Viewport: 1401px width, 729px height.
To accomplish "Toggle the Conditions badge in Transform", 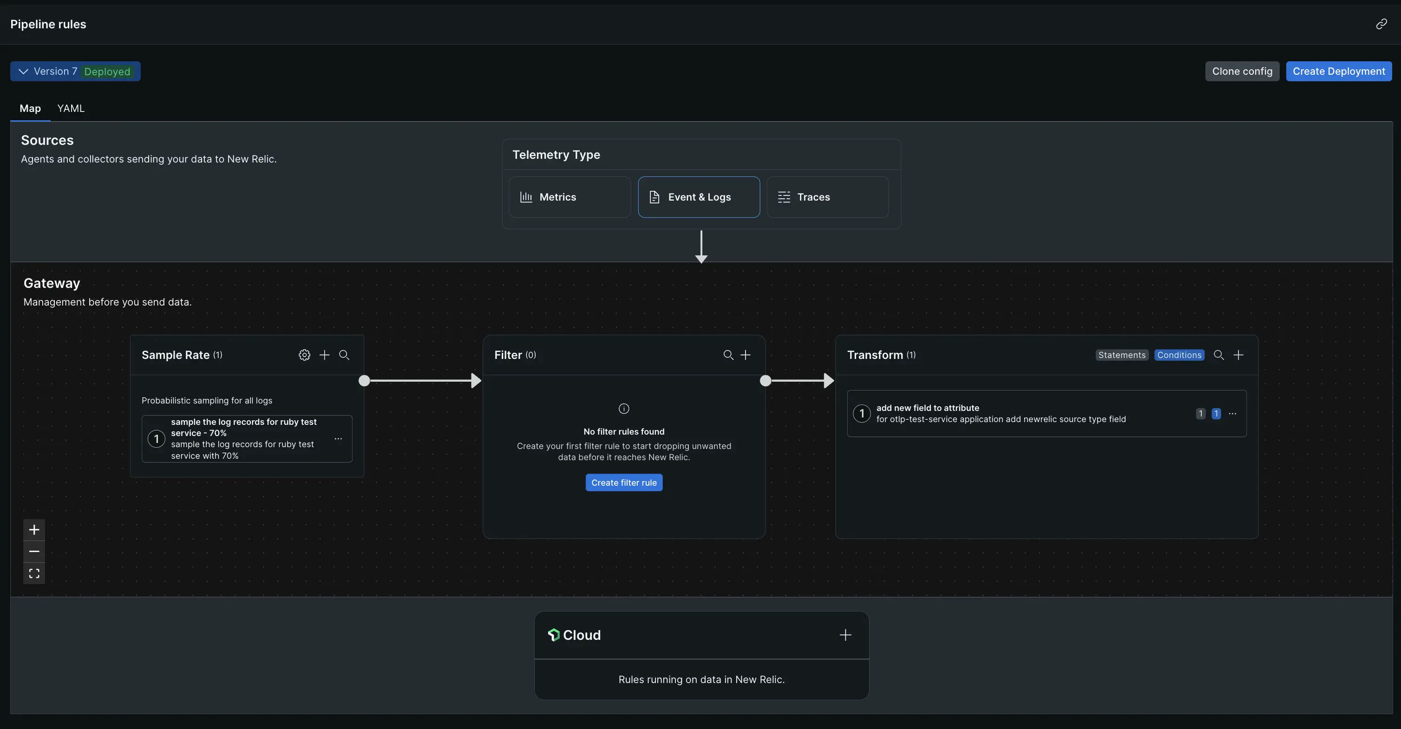I will [1179, 355].
